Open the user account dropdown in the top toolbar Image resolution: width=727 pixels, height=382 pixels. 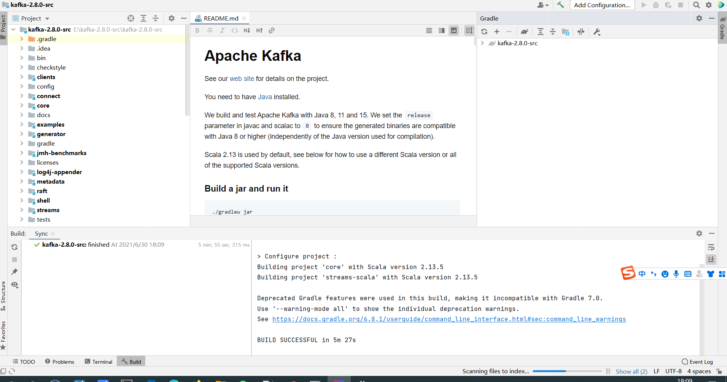click(x=543, y=5)
